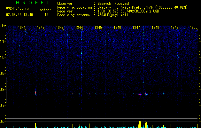Click the "Receiving antenna" field label

[x=73, y=15]
